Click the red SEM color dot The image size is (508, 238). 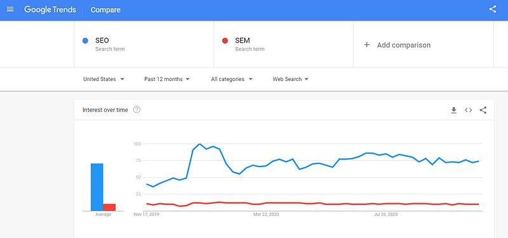pos(225,41)
